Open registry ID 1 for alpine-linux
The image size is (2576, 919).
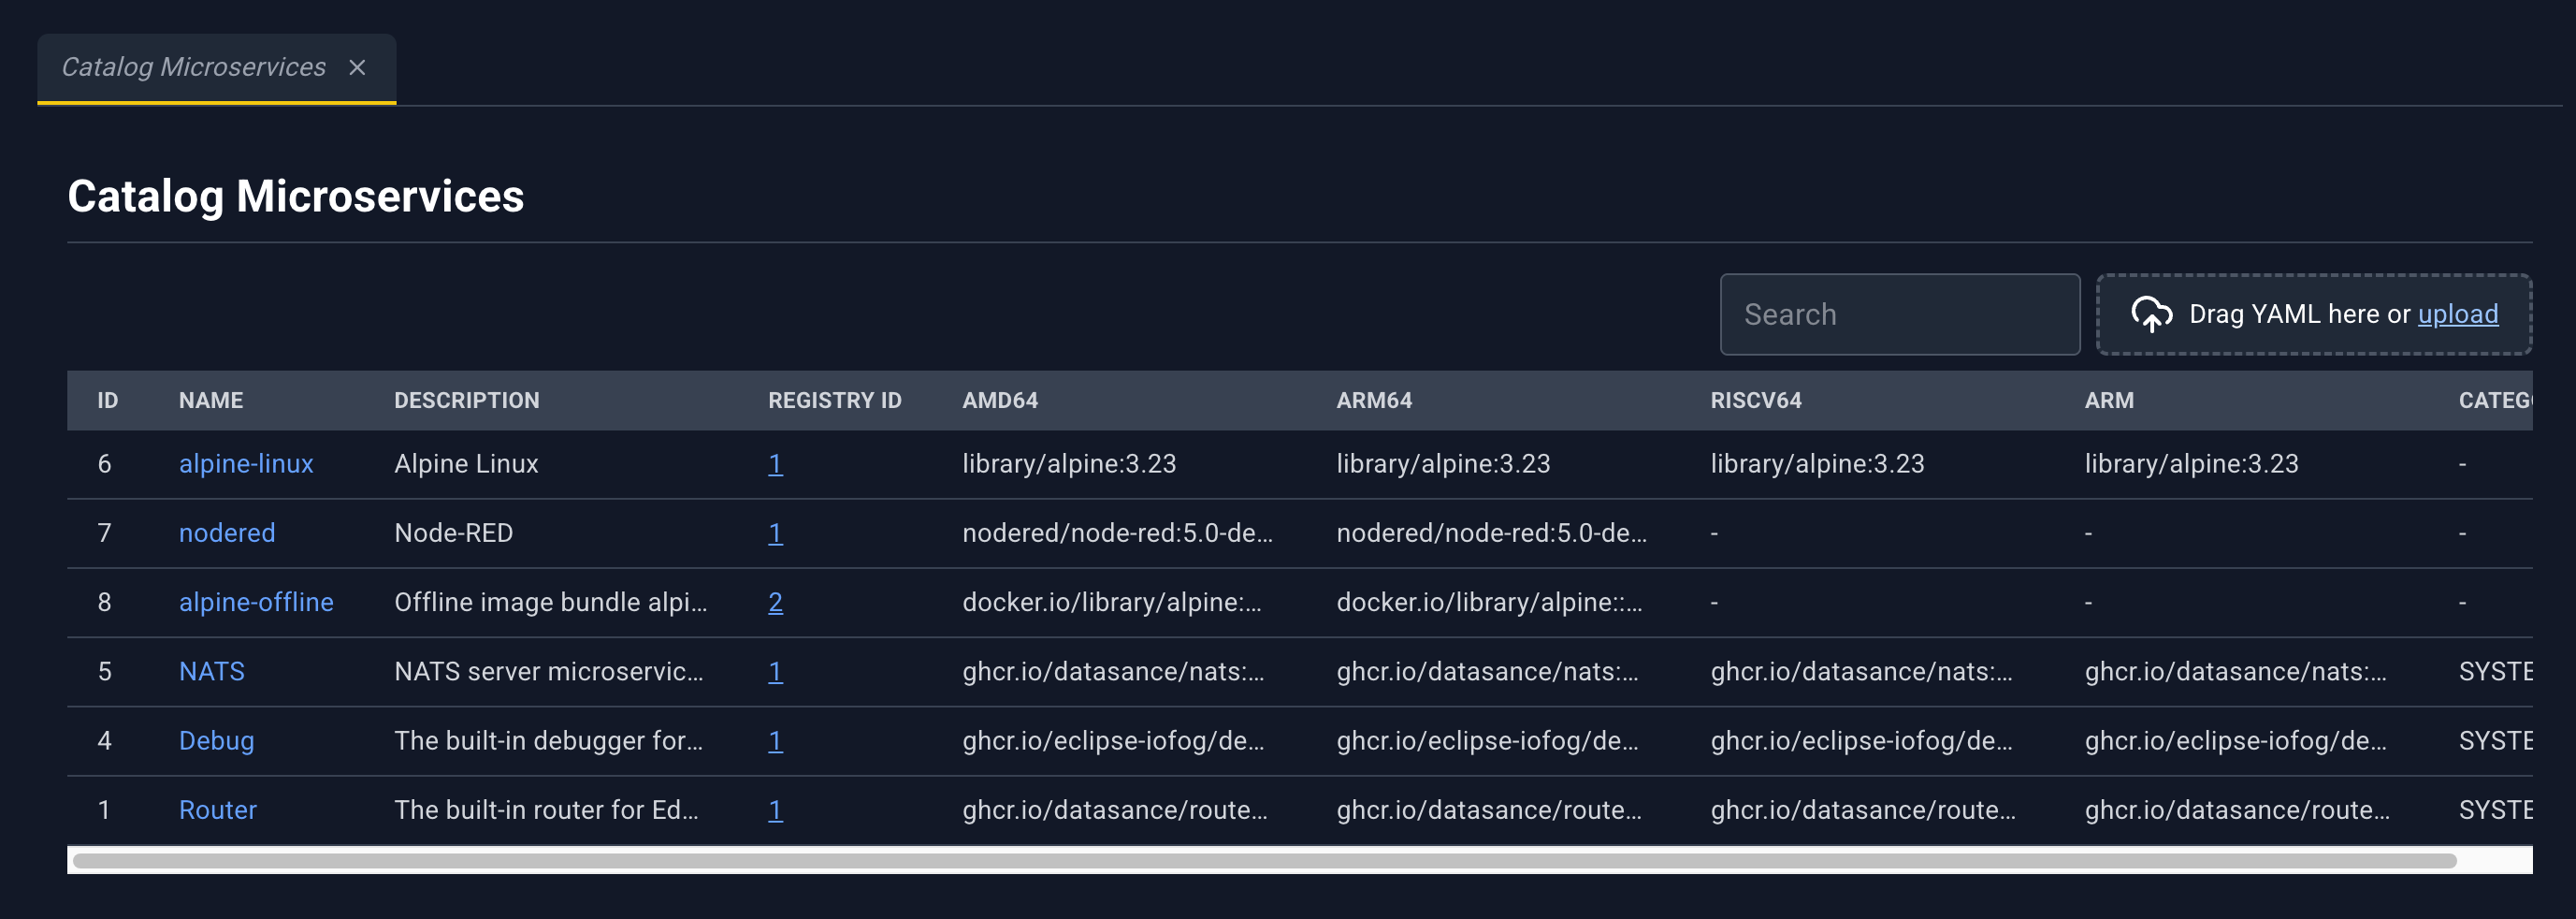click(775, 464)
